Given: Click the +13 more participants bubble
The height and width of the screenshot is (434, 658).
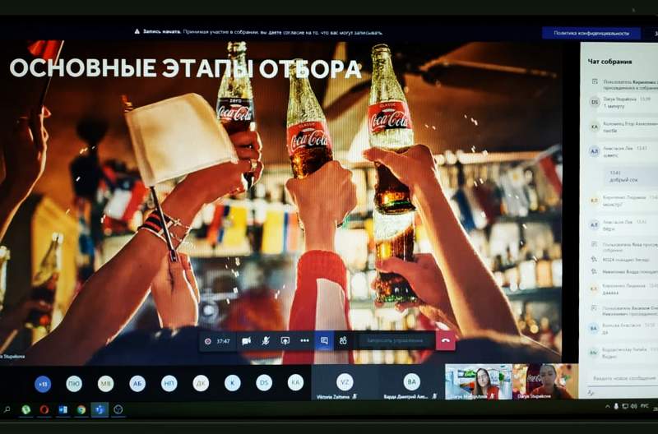Looking at the screenshot, I should coord(43,384).
